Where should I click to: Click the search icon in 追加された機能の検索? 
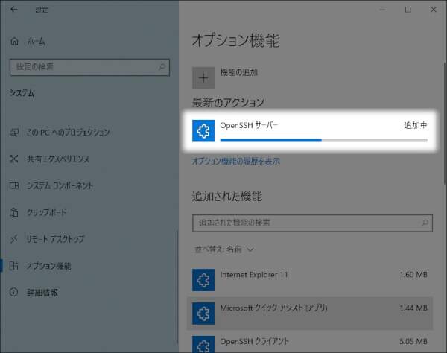(x=425, y=223)
